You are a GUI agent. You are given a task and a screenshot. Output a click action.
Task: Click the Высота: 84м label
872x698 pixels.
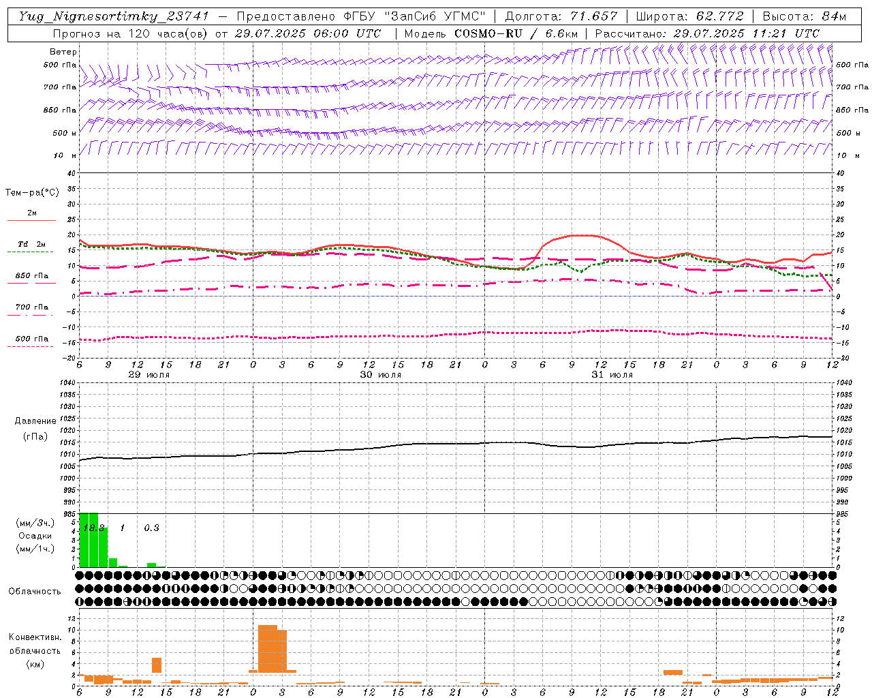[x=805, y=16]
